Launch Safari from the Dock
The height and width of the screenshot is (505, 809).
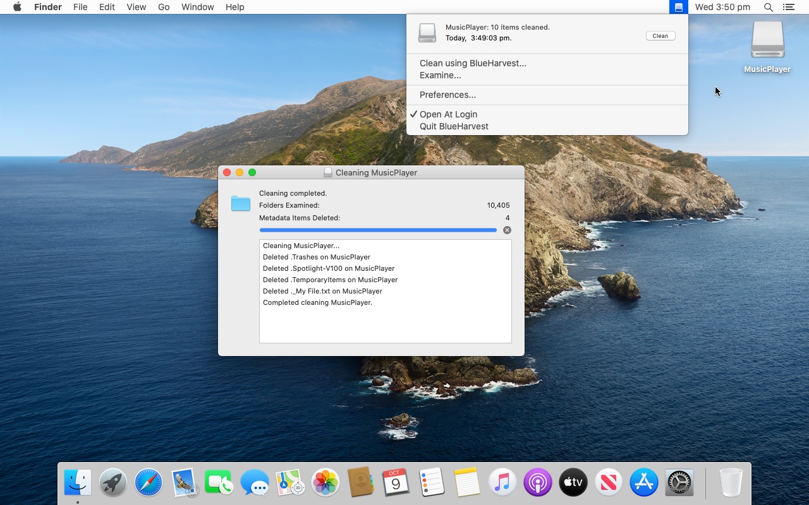(148, 482)
